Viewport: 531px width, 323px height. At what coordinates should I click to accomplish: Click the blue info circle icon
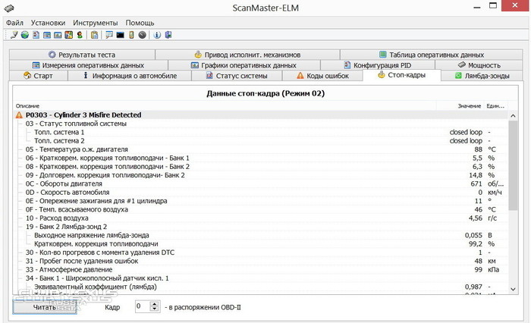click(157, 35)
